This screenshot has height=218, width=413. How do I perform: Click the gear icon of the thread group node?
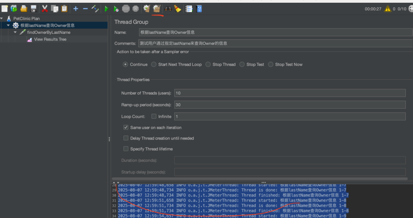click(x=16, y=25)
